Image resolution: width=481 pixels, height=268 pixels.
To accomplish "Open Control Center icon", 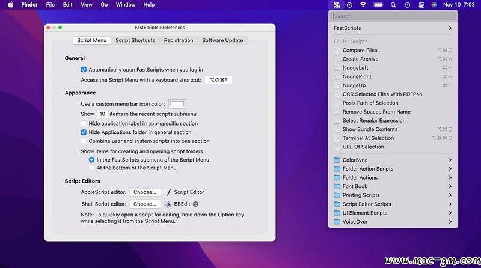I will [x=421, y=5].
